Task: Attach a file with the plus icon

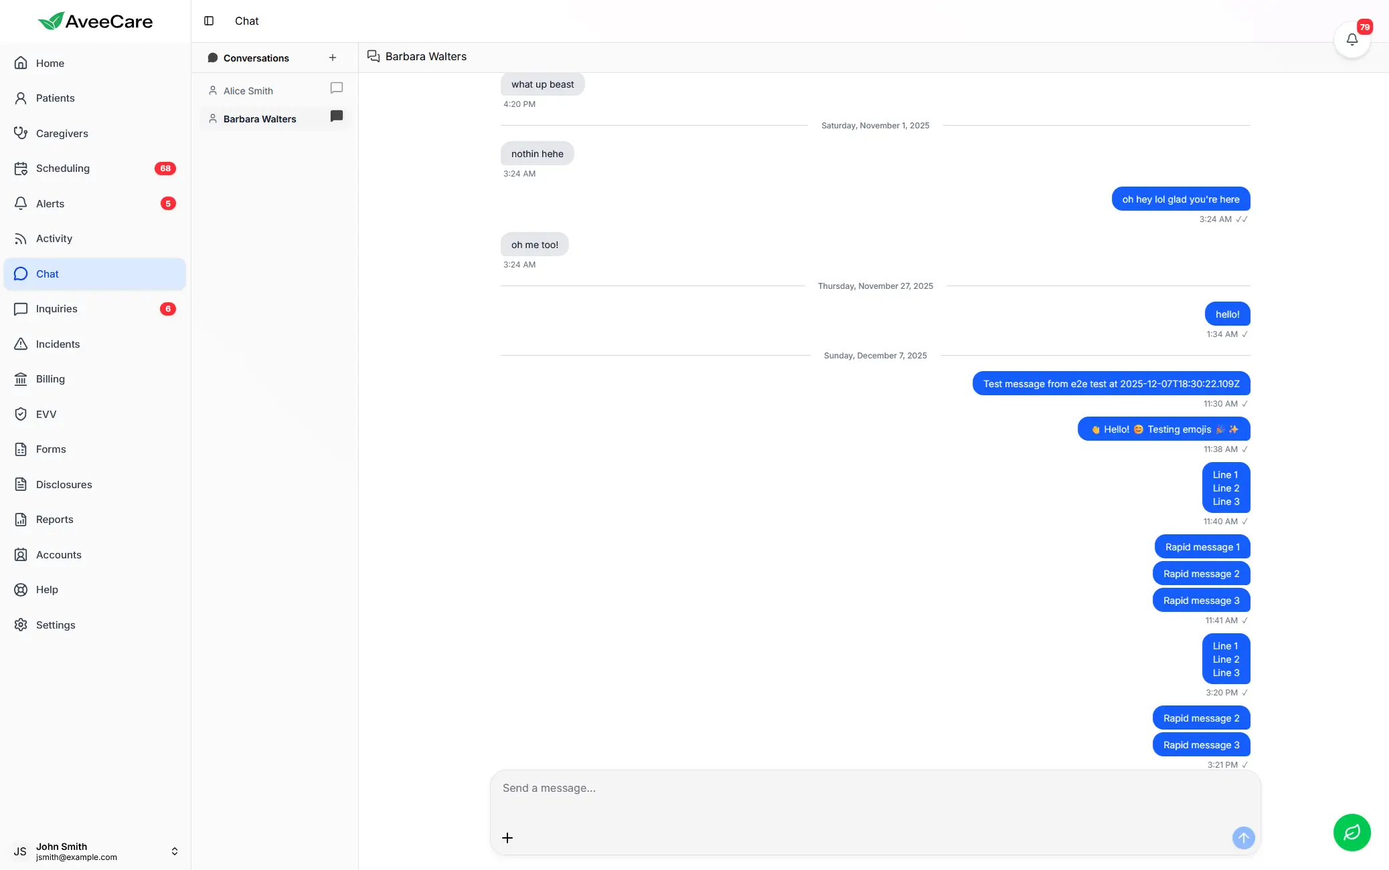Action: click(x=507, y=837)
